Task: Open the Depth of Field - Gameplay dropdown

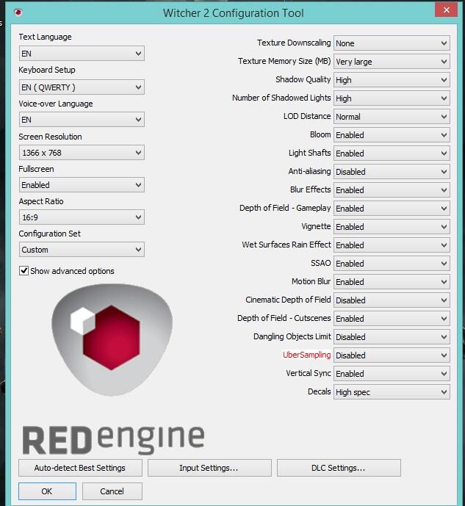Action: [392, 209]
